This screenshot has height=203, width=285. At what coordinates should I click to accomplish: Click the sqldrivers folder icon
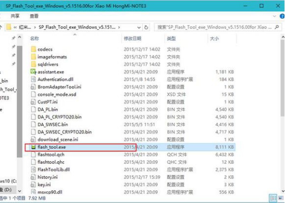tap(33, 64)
